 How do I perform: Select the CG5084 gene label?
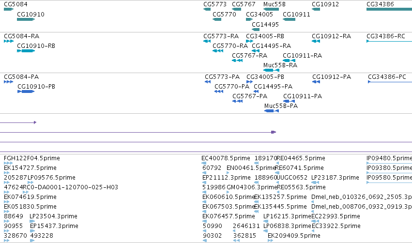pyautogui.click(x=15, y=4)
